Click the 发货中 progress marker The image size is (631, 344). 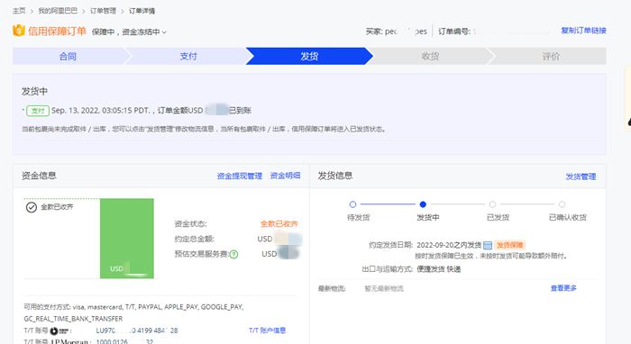coord(423,204)
